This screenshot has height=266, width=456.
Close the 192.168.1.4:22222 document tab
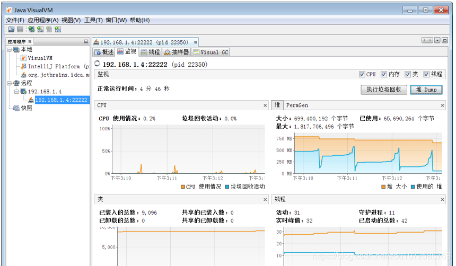[x=196, y=42]
